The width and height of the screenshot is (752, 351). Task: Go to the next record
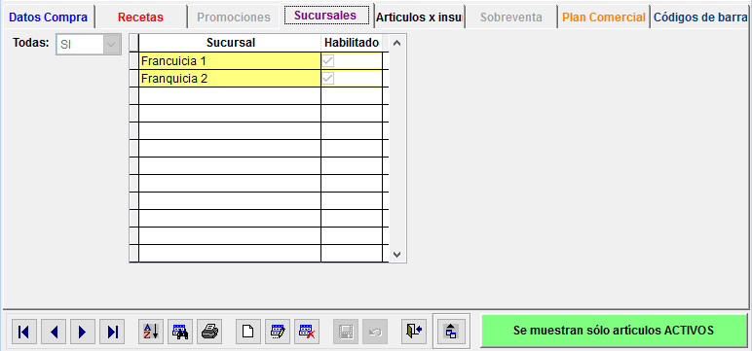[83, 332]
